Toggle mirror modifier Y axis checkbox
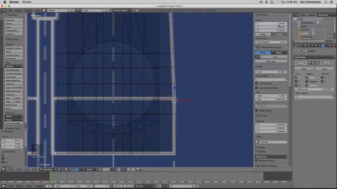The width and height of the screenshot is (337, 189). [296, 81]
